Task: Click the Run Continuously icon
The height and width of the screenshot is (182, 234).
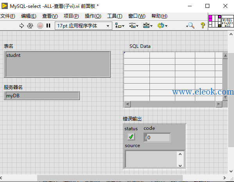Action: (x=30, y=26)
